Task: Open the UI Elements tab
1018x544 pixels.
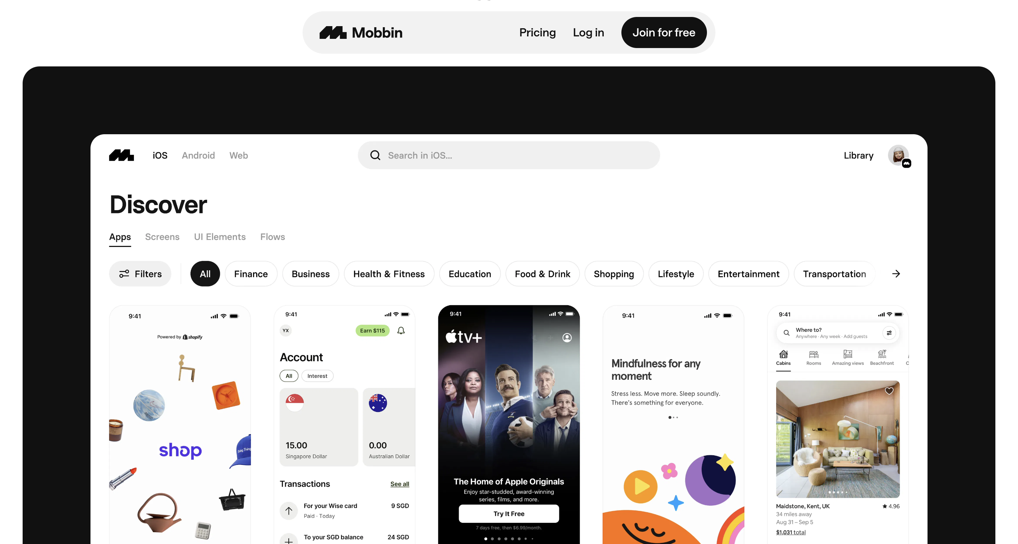Action: (x=220, y=237)
